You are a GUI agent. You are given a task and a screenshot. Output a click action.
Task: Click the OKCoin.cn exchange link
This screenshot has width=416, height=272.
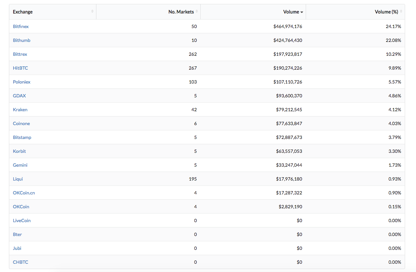(24, 193)
